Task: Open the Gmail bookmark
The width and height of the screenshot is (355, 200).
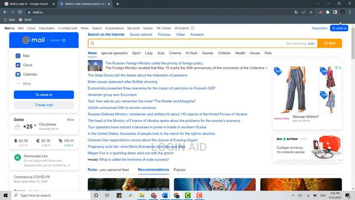Action: [25, 19]
